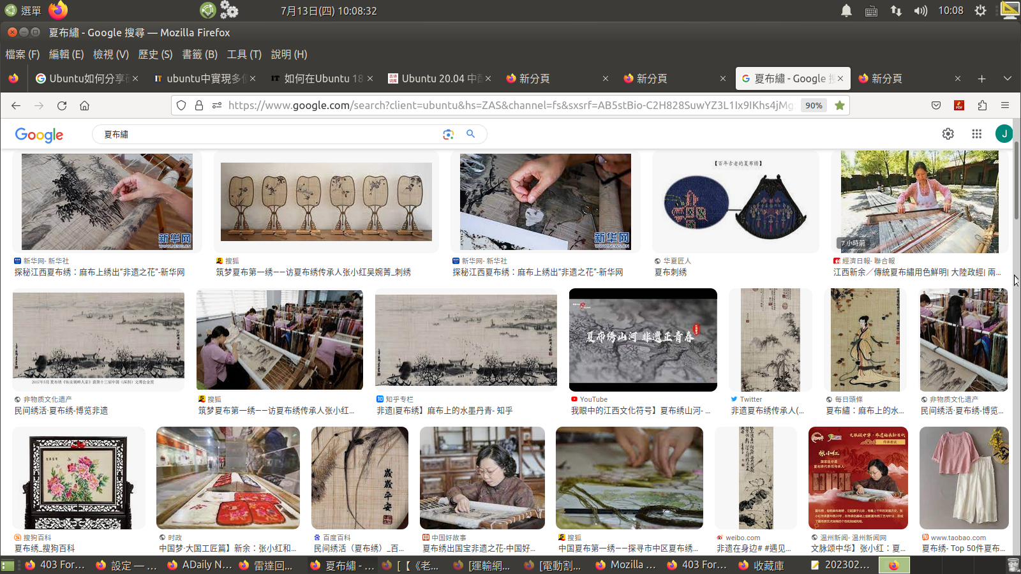Go to Firefox home page
The height and width of the screenshot is (574, 1021).
click(x=84, y=105)
